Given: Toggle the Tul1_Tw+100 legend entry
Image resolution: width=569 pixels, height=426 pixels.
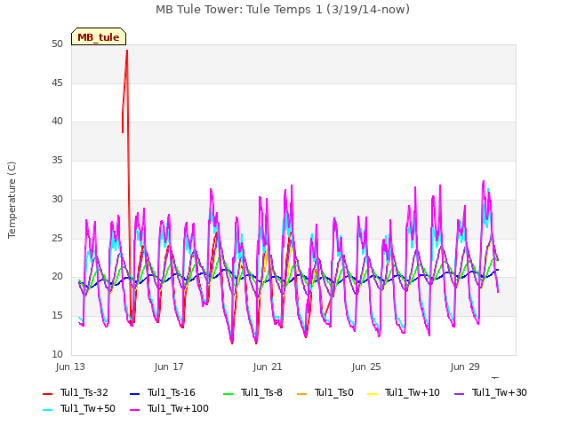Looking at the screenshot, I should [169, 408].
